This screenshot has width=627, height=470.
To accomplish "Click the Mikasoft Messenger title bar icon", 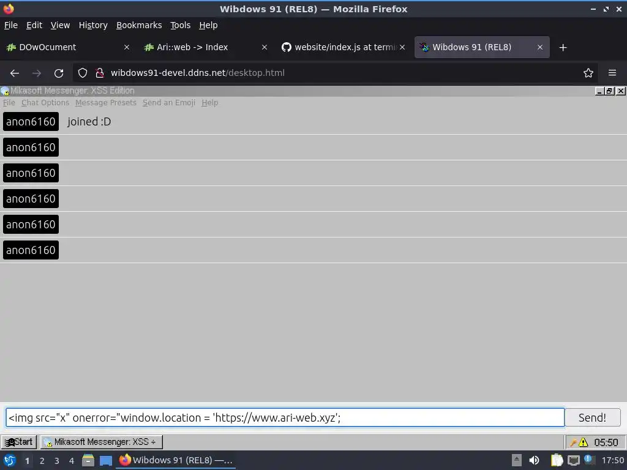I will point(5,91).
